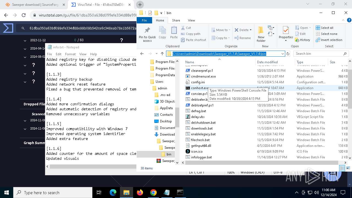The width and height of the screenshot is (352, 198).
Task: Open Chrome from taskbar
Action: click(153, 193)
